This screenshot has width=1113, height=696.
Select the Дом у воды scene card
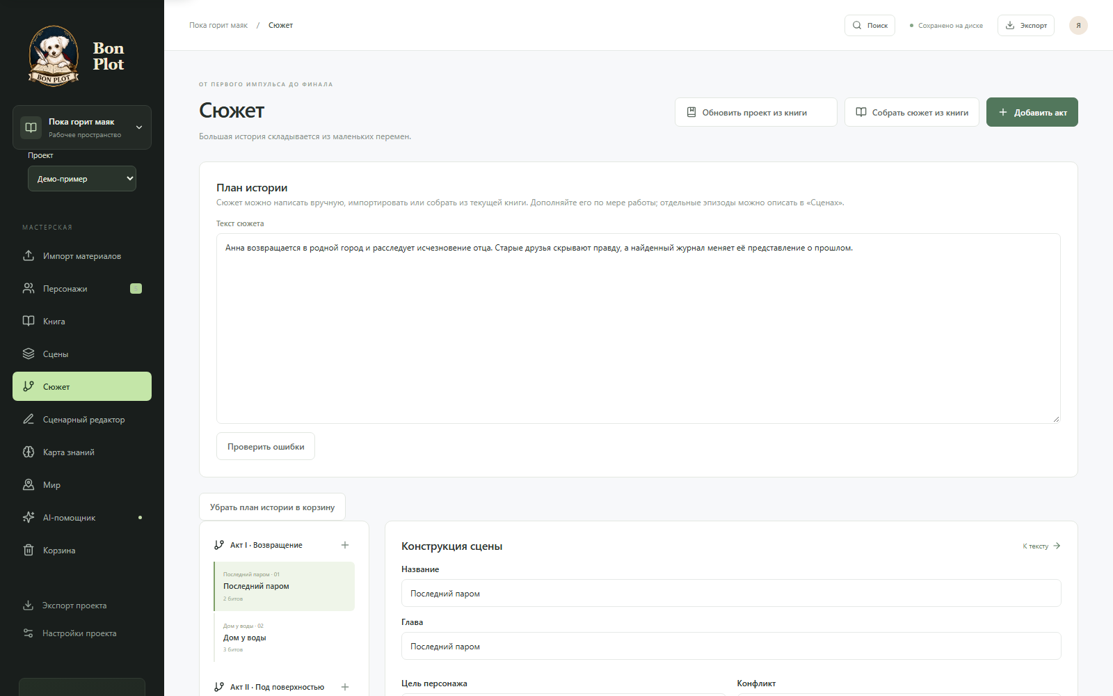(x=284, y=638)
